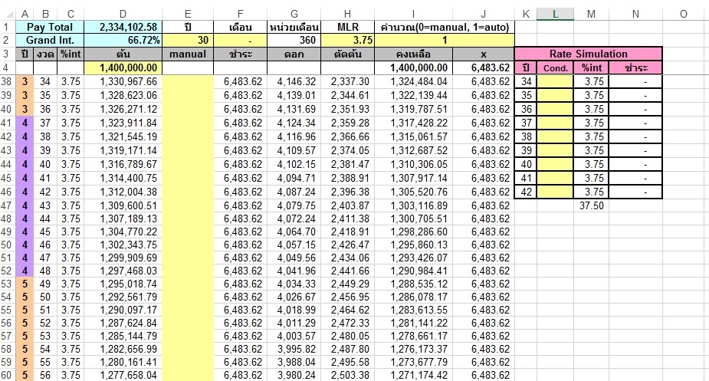This screenshot has height=381, width=709.
Task: Click interest cell 3,995.82
Action: pyautogui.click(x=294, y=349)
